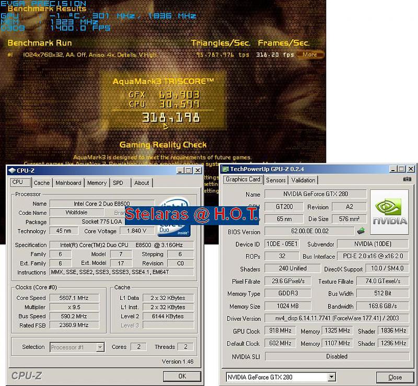The width and height of the screenshot is (418, 386).
Task: Click the GPU Clock value 918 MHz
Action: point(280,331)
